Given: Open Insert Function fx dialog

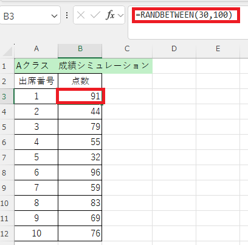Looking at the screenshot, I should coord(110,15).
